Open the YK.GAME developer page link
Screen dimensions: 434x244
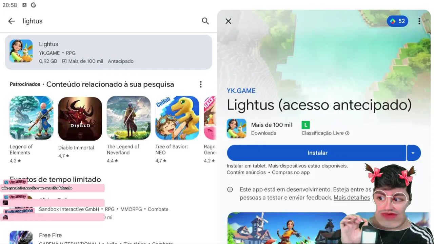(241, 91)
